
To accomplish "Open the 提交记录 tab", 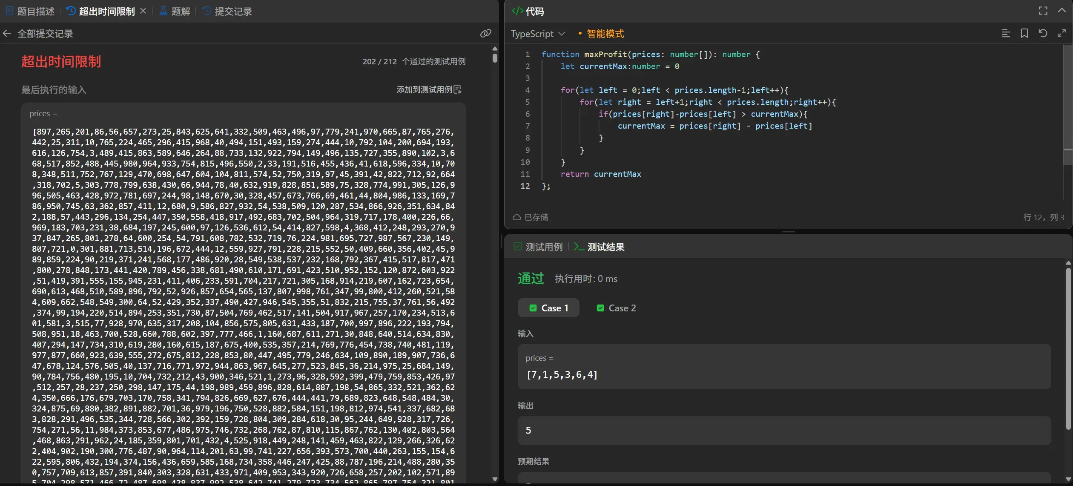I will [227, 12].
